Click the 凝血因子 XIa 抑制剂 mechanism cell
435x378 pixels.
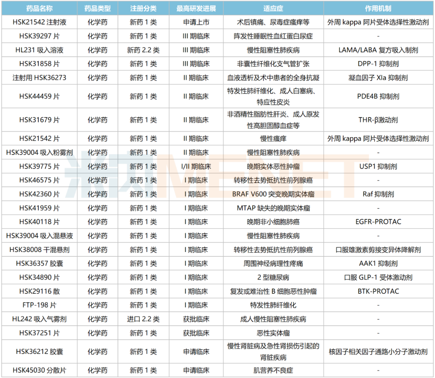pos(378,78)
